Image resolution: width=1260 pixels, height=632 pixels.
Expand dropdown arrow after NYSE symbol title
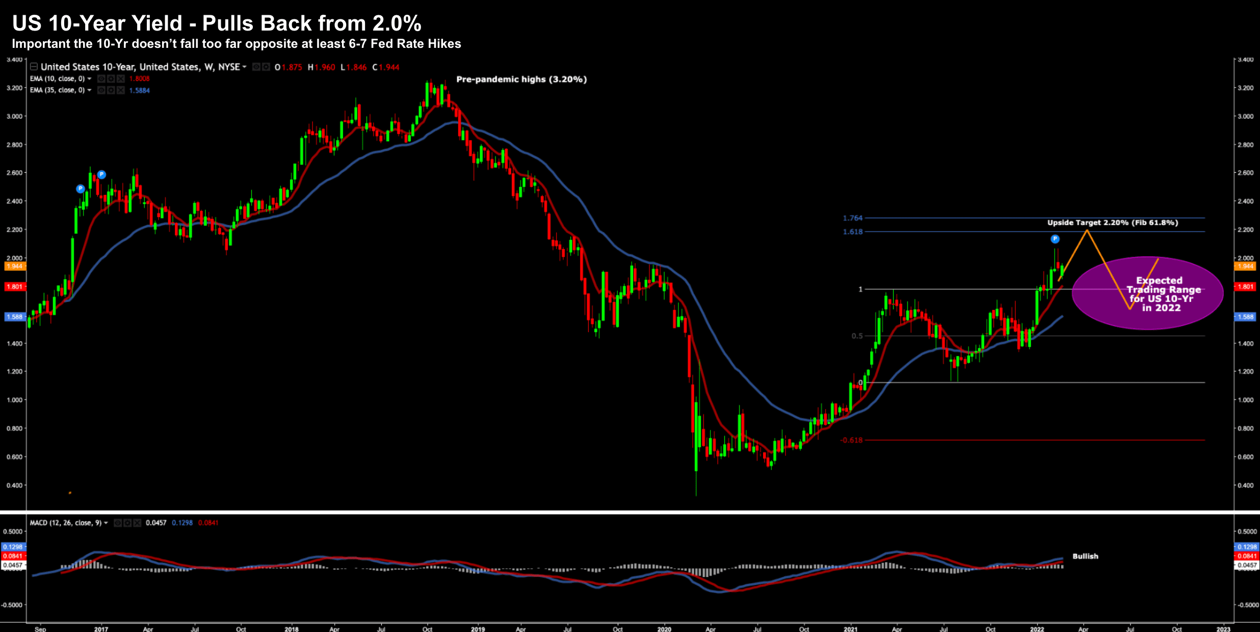(x=244, y=67)
